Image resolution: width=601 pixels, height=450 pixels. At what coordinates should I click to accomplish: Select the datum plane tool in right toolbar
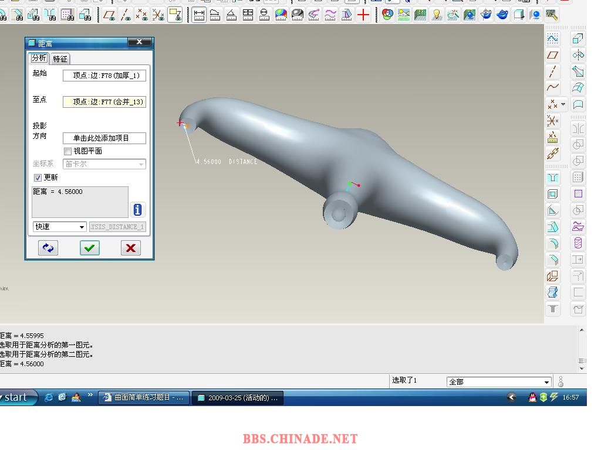click(x=553, y=55)
